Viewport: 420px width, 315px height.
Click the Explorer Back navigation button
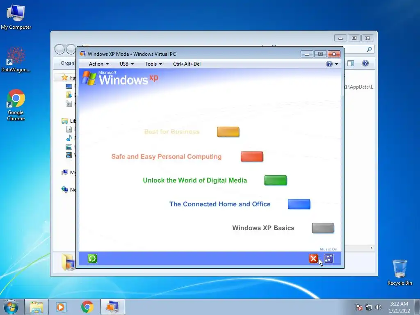tap(59, 49)
